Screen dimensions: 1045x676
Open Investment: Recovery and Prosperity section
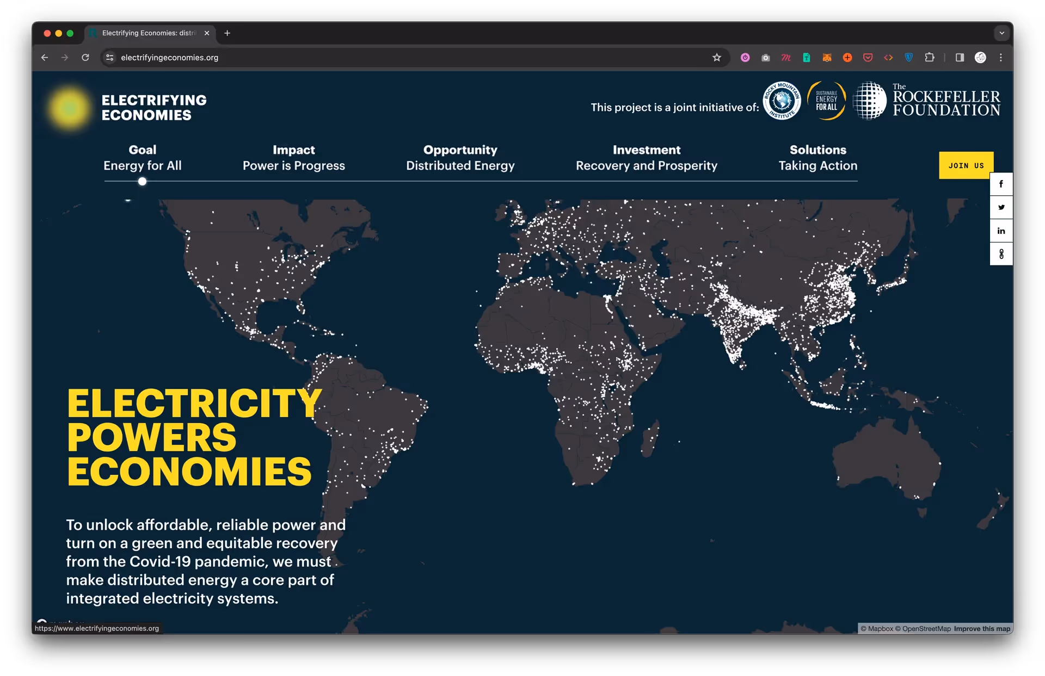pyautogui.click(x=646, y=158)
